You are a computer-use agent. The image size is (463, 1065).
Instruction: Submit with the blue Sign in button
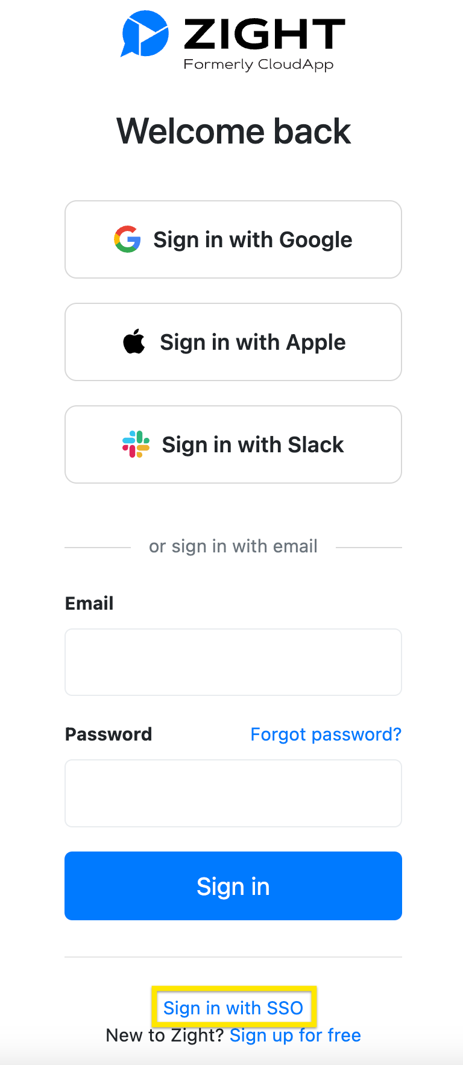(233, 886)
